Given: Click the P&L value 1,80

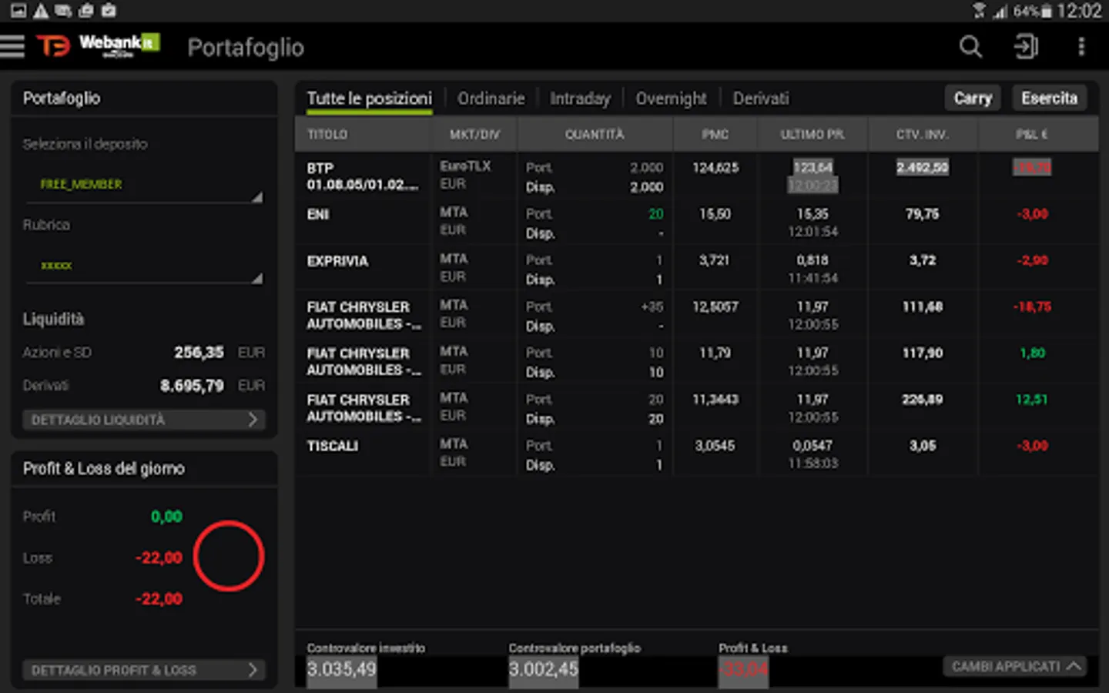Looking at the screenshot, I should coord(1033,353).
